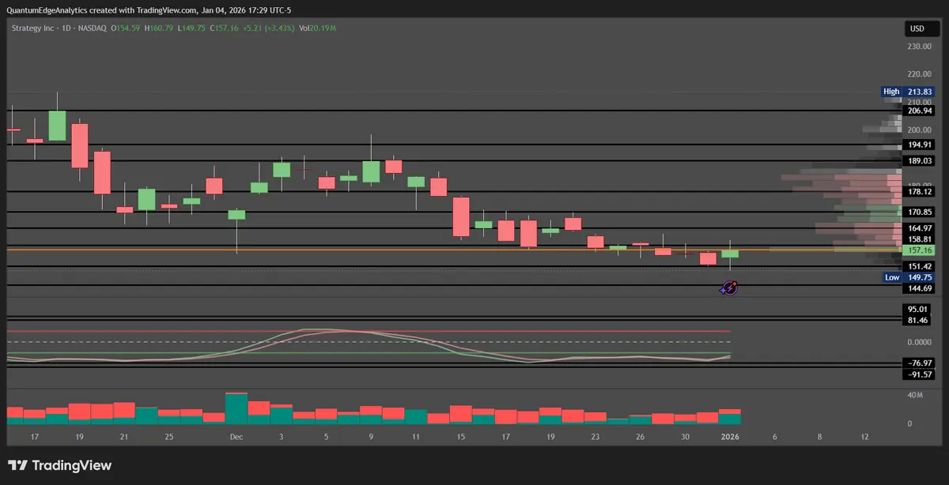Select the 151.42 horizontal line label
This screenshot has height=485, width=949.
tap(917, 266)
